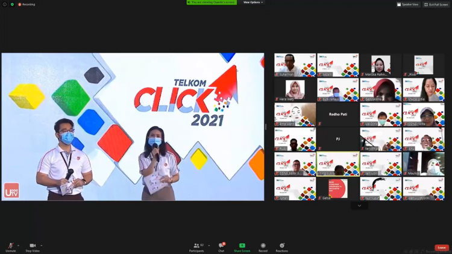Unmute the microphone

[x=11, y=247]
